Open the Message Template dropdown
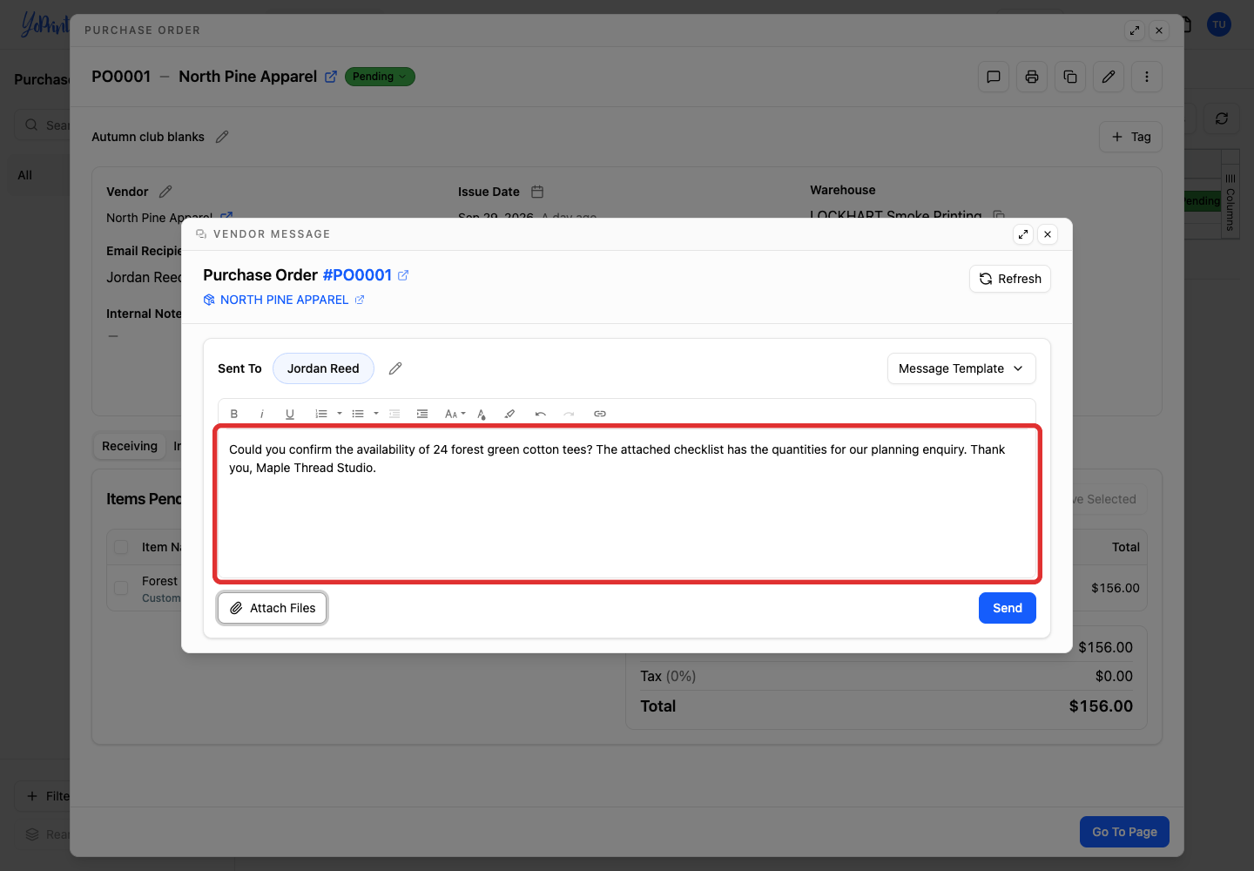1254x871 pixels. tap(961, 368)
